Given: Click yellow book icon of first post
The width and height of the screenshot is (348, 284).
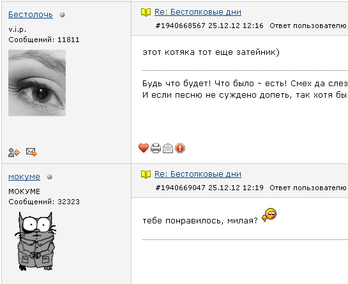Looking at the screenshot, I should pos(146,12).
